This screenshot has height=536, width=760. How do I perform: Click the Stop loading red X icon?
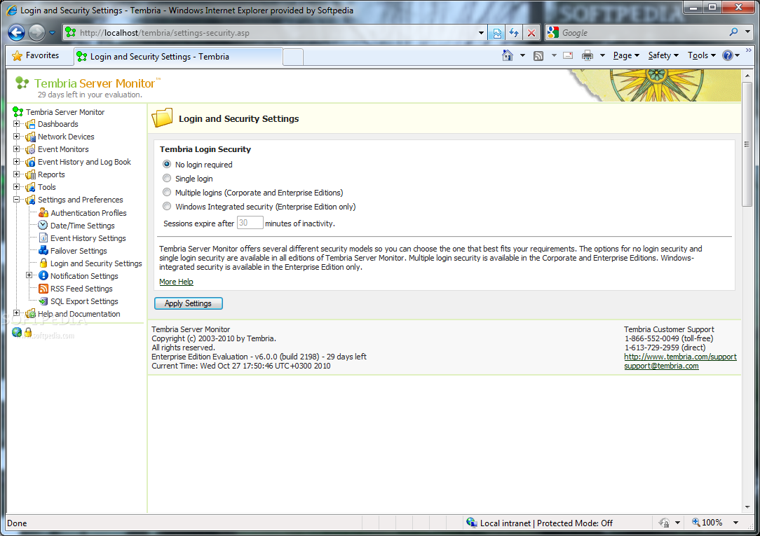pos(531,33)
